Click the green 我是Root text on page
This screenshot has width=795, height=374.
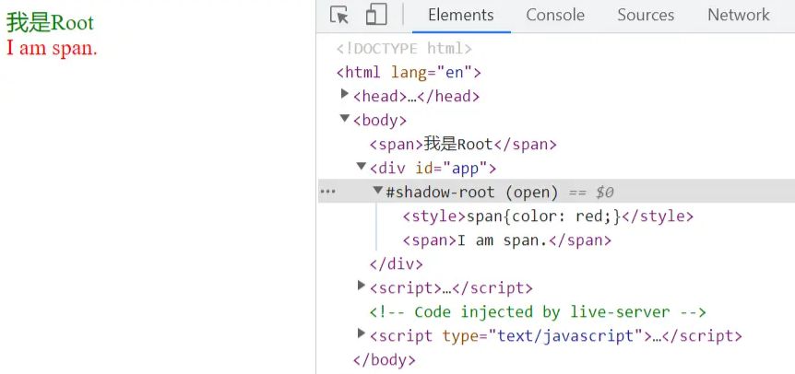[x=50, y=24]
